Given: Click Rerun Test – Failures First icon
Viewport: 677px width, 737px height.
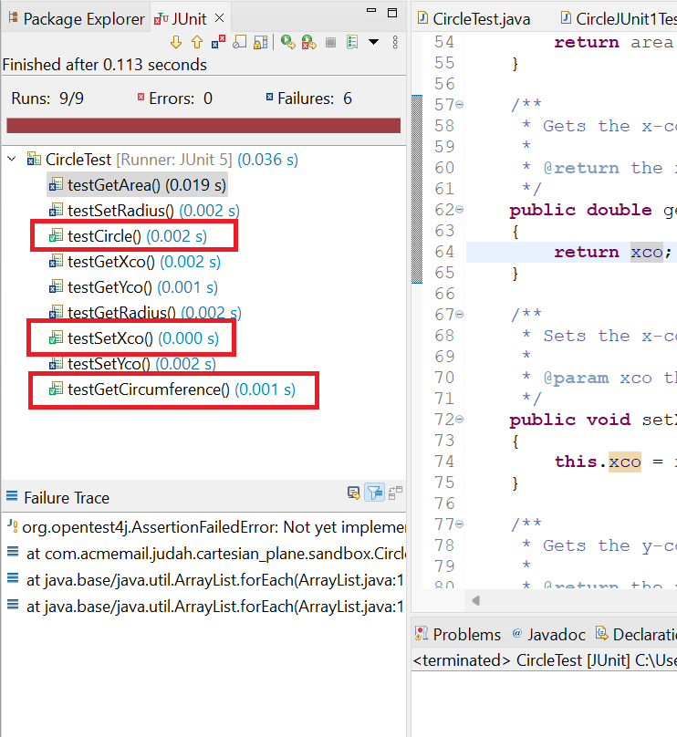Looking at the screenshot, I should pos(308,42).
